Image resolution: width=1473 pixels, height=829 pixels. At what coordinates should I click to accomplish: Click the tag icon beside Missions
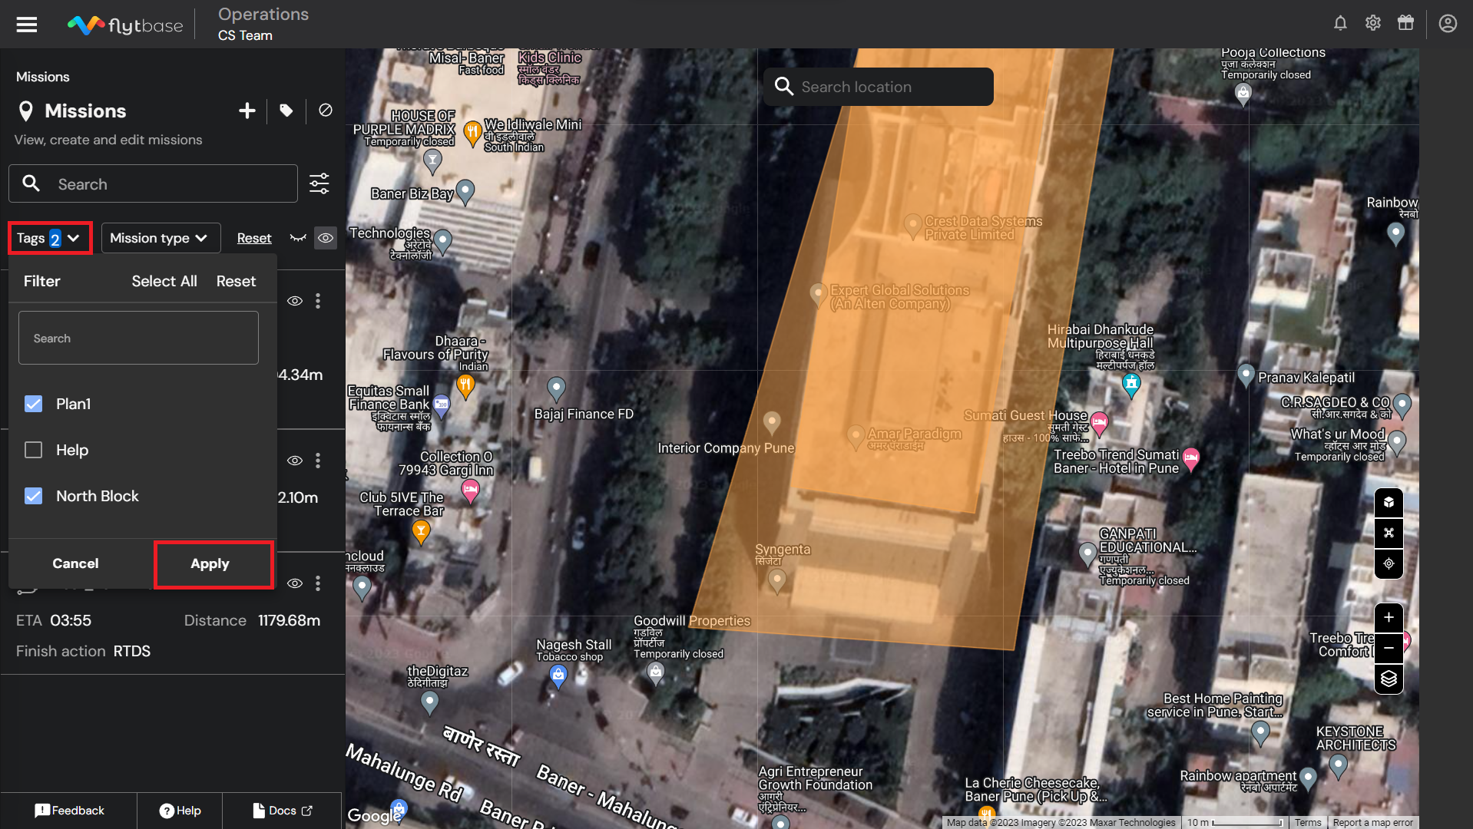(x=286, y=111)
